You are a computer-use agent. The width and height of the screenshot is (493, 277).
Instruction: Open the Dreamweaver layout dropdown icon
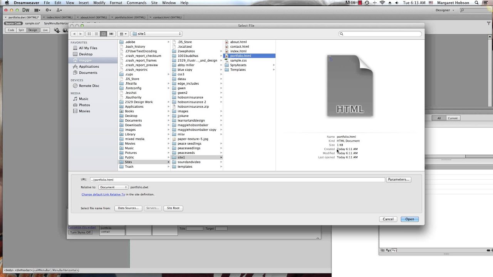[x=37, y=10]
